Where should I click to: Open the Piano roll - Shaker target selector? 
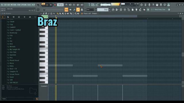91,13
